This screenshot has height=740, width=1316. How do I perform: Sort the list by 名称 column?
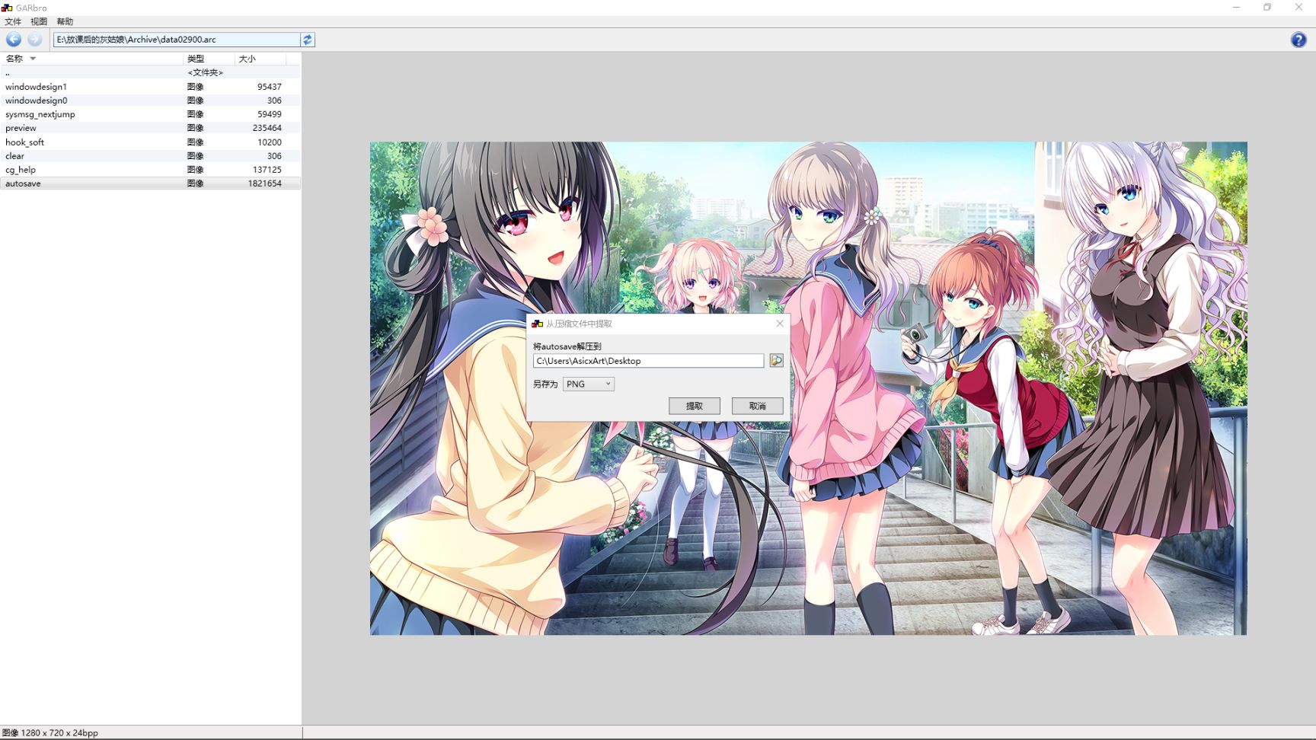tap(91, 59)
